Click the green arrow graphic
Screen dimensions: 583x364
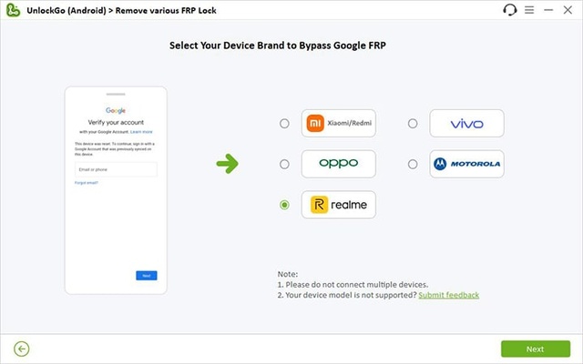227,165
